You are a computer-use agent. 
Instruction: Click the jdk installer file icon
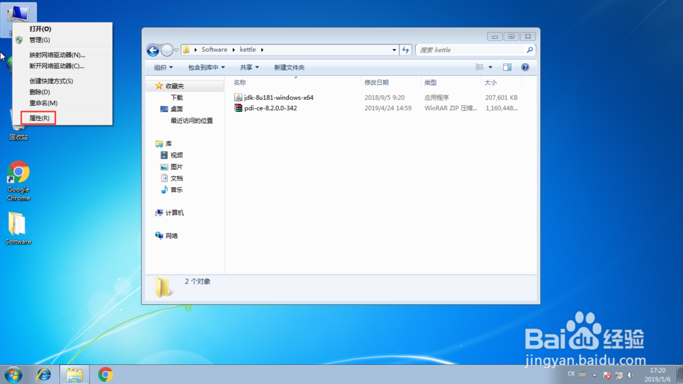coord(238,97)
